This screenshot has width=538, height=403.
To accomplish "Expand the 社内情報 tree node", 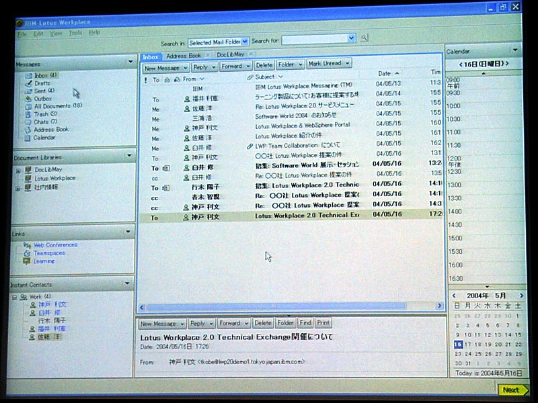I will (x=17, y=189).
